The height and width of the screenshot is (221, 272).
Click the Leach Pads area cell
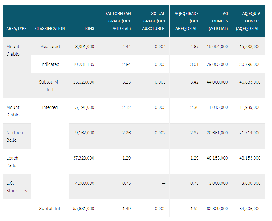pyautogui.click(x=12, y=161)
